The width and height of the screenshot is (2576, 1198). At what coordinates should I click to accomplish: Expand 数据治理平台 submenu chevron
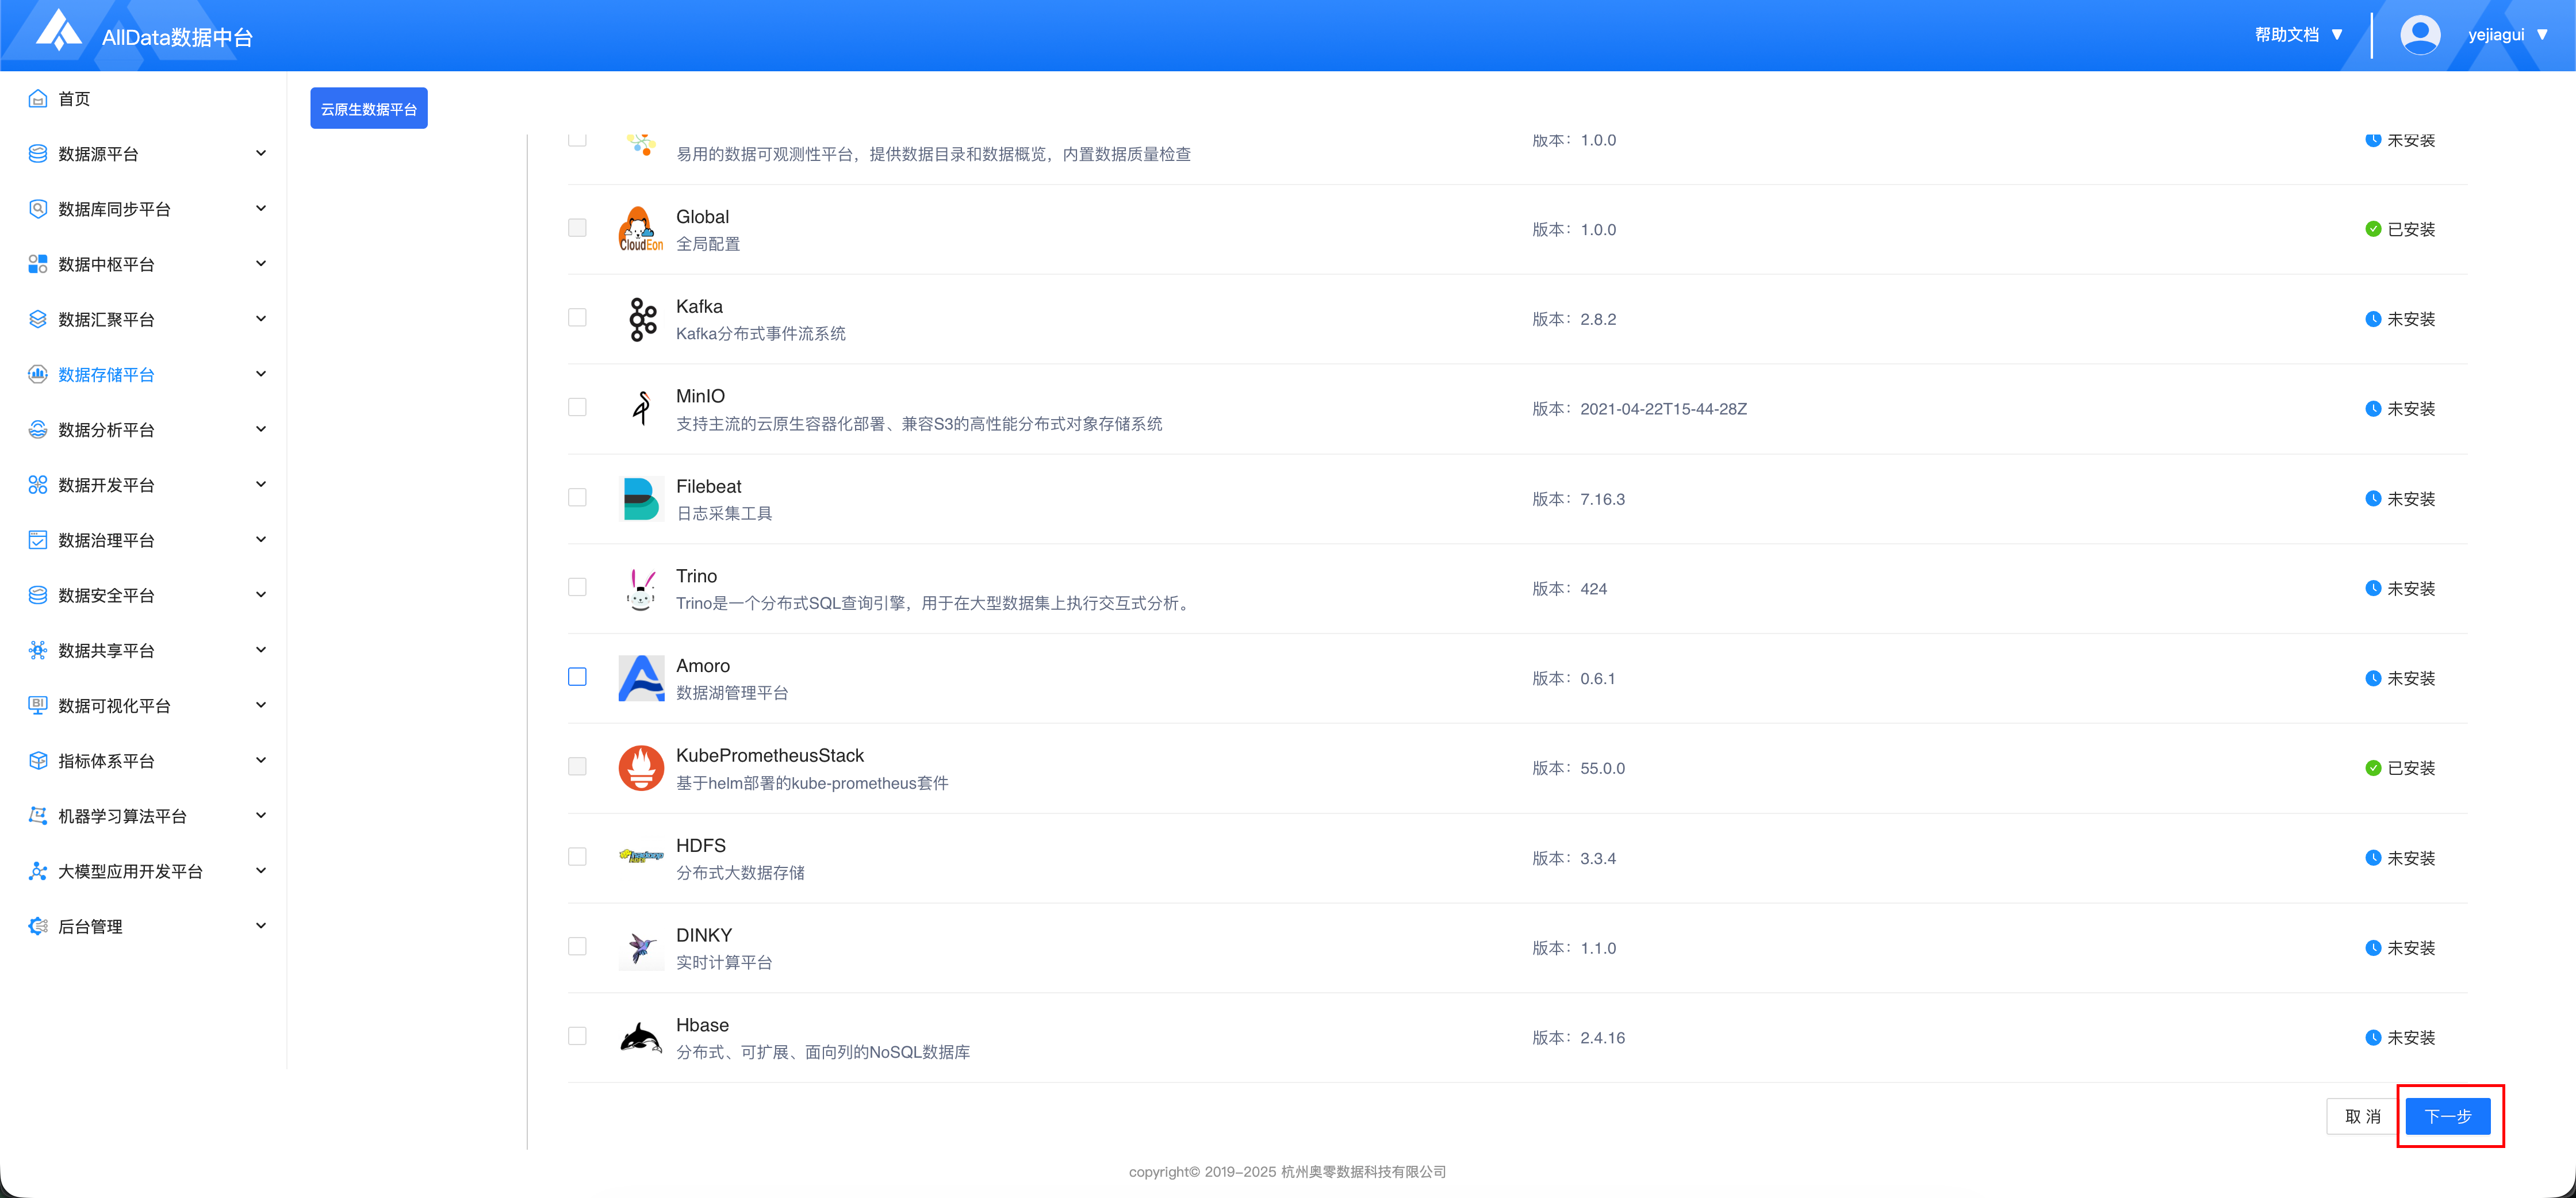(261, 540)
